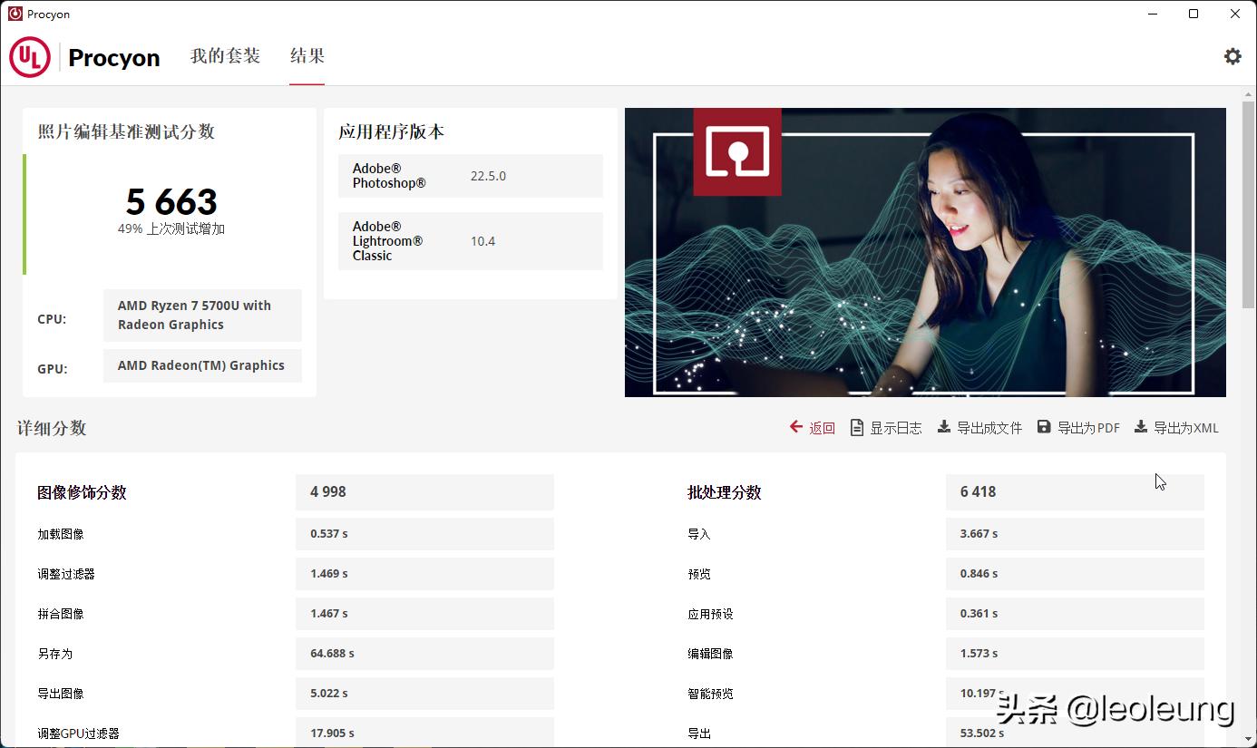Click the Adobe Photoshop 22.5.0 version entry
The width and height of the screenshot is (1257, 748).
[x=470, y=175]
